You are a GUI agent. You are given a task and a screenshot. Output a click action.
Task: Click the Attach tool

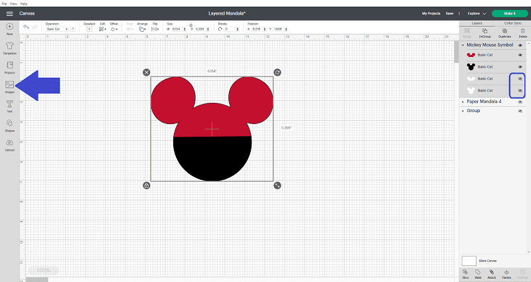[x=491, y=274]
